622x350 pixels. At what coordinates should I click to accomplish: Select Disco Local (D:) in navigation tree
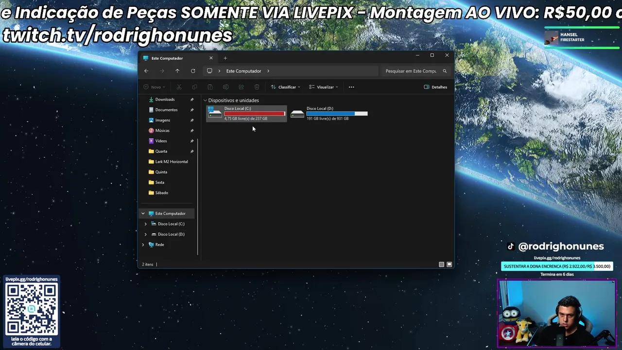171,234
